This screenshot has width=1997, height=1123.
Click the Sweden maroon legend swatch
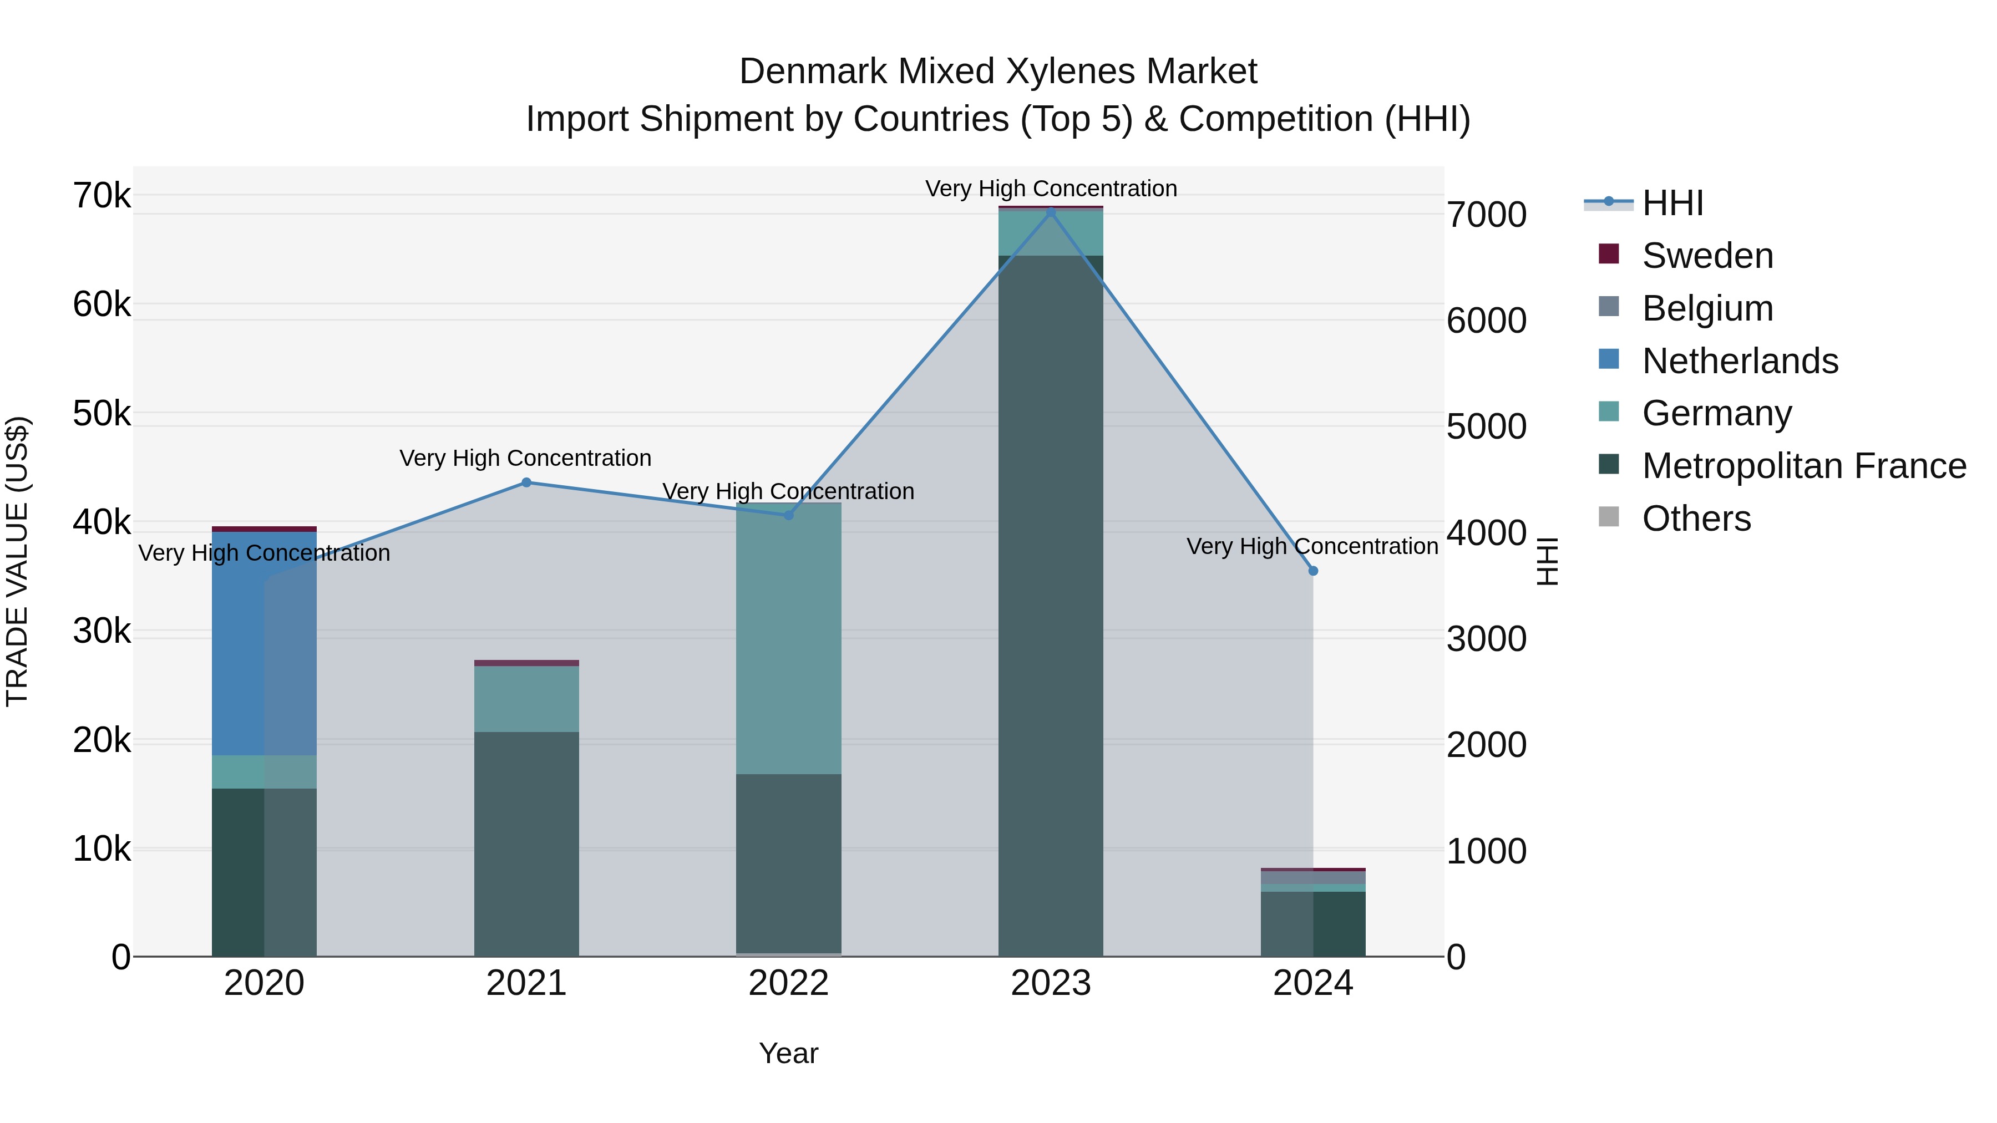tap(1609, 253)
